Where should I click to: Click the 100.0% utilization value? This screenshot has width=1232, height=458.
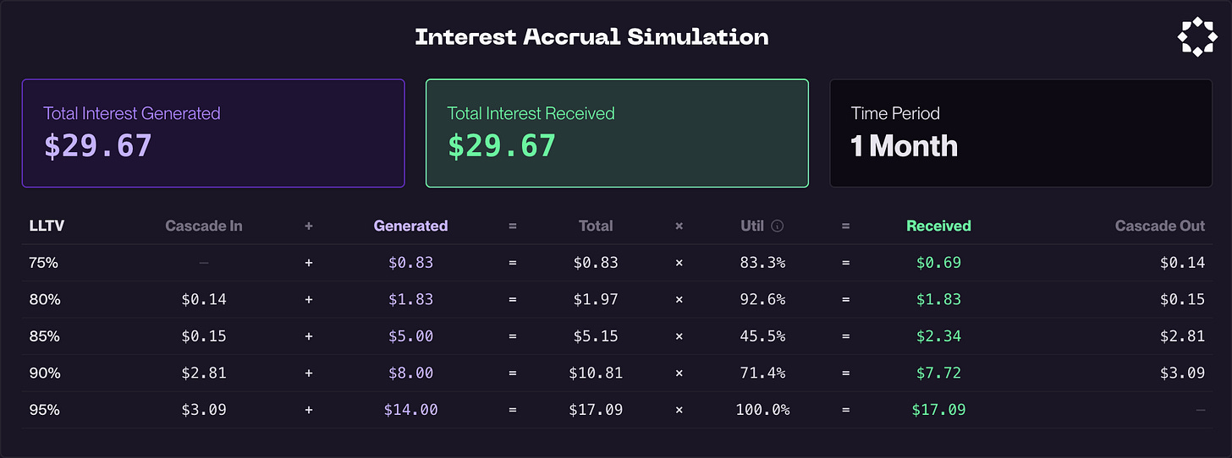coord(762,410)
